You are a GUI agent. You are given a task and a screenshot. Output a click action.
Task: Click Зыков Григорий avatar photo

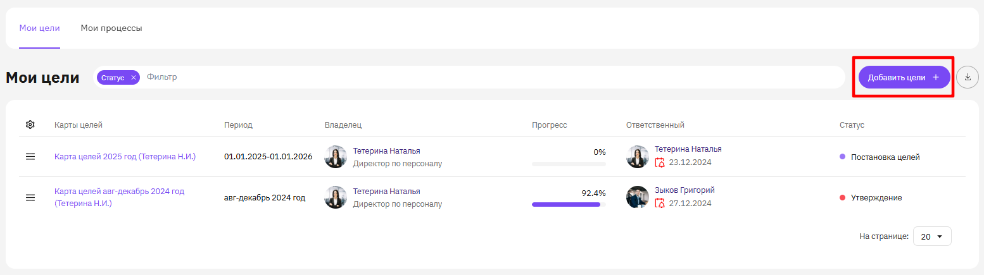point(638,197)
